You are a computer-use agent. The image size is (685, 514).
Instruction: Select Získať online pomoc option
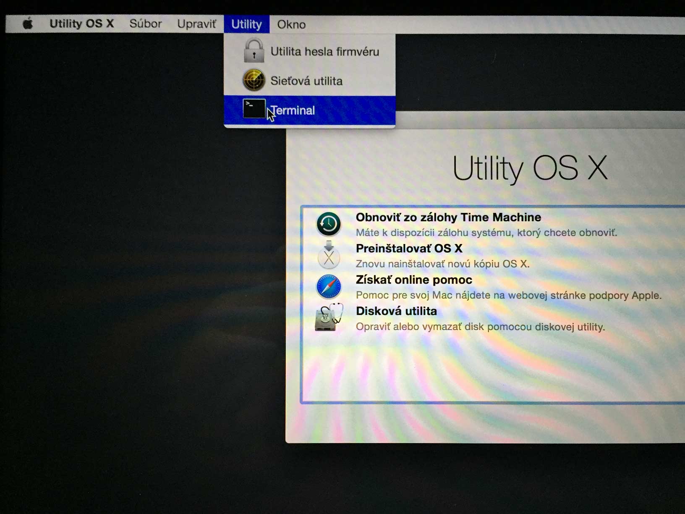coord(414,280)
